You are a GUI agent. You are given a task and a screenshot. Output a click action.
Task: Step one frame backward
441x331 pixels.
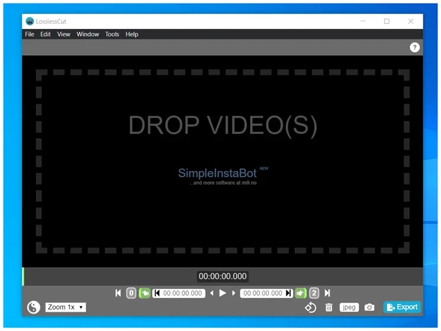click(212, 293)
